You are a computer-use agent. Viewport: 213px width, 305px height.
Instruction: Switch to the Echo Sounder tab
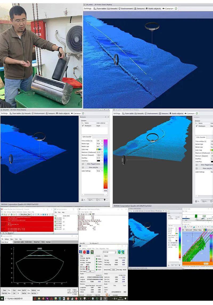[87, 137]
